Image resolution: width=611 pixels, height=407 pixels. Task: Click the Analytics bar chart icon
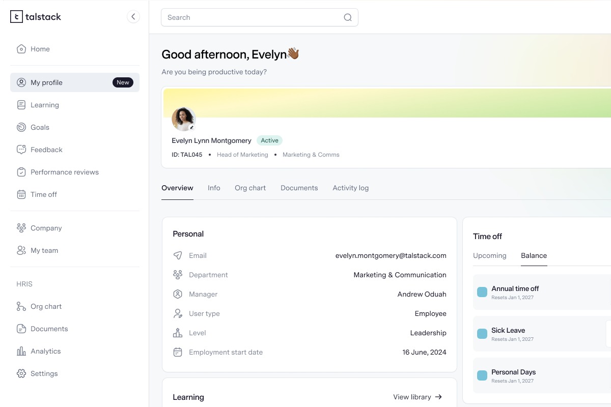[x=21, y=351]
